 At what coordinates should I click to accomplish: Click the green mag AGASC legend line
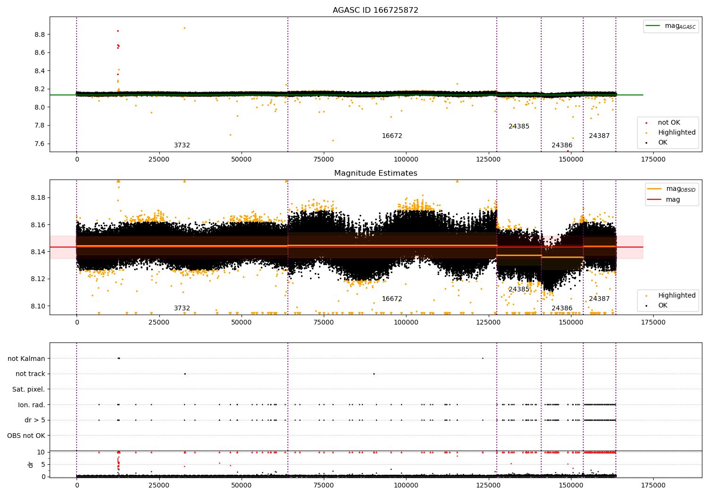click(653, 26)
